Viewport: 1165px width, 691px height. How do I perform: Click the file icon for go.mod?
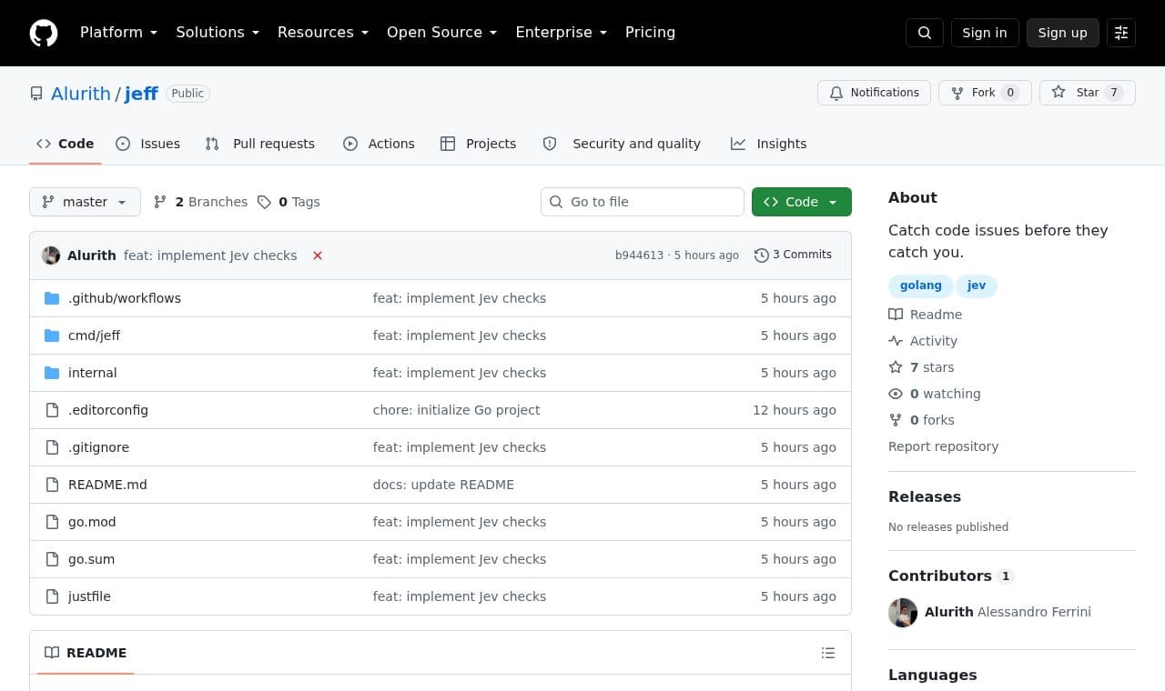click(52, 522)
